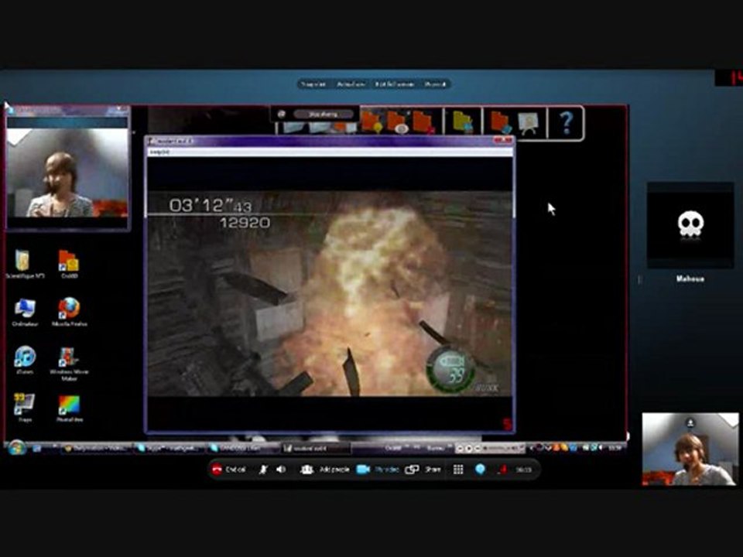
Task: Open the dial pad grid icon
Action: click(458, 470)
